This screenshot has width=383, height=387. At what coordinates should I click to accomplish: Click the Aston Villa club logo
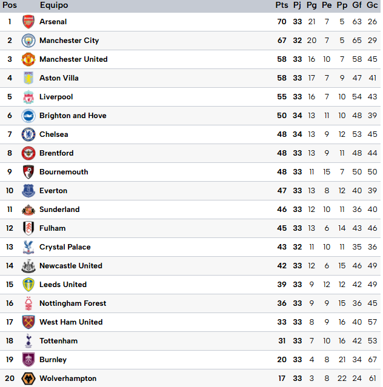click(x=28, y=78)
